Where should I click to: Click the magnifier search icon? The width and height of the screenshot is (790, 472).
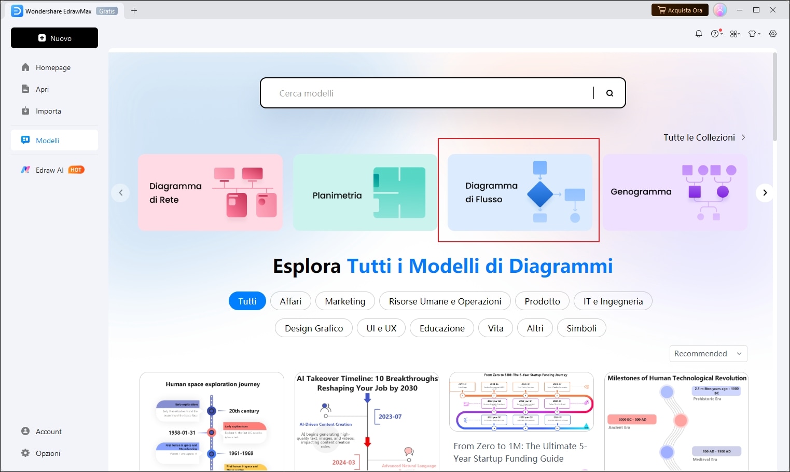(609, 93)
